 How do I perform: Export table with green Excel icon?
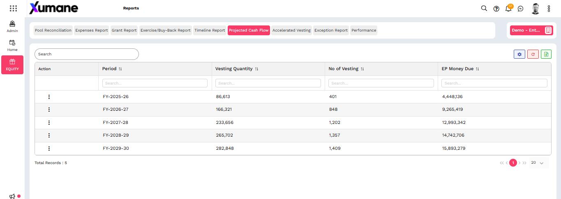546,54
